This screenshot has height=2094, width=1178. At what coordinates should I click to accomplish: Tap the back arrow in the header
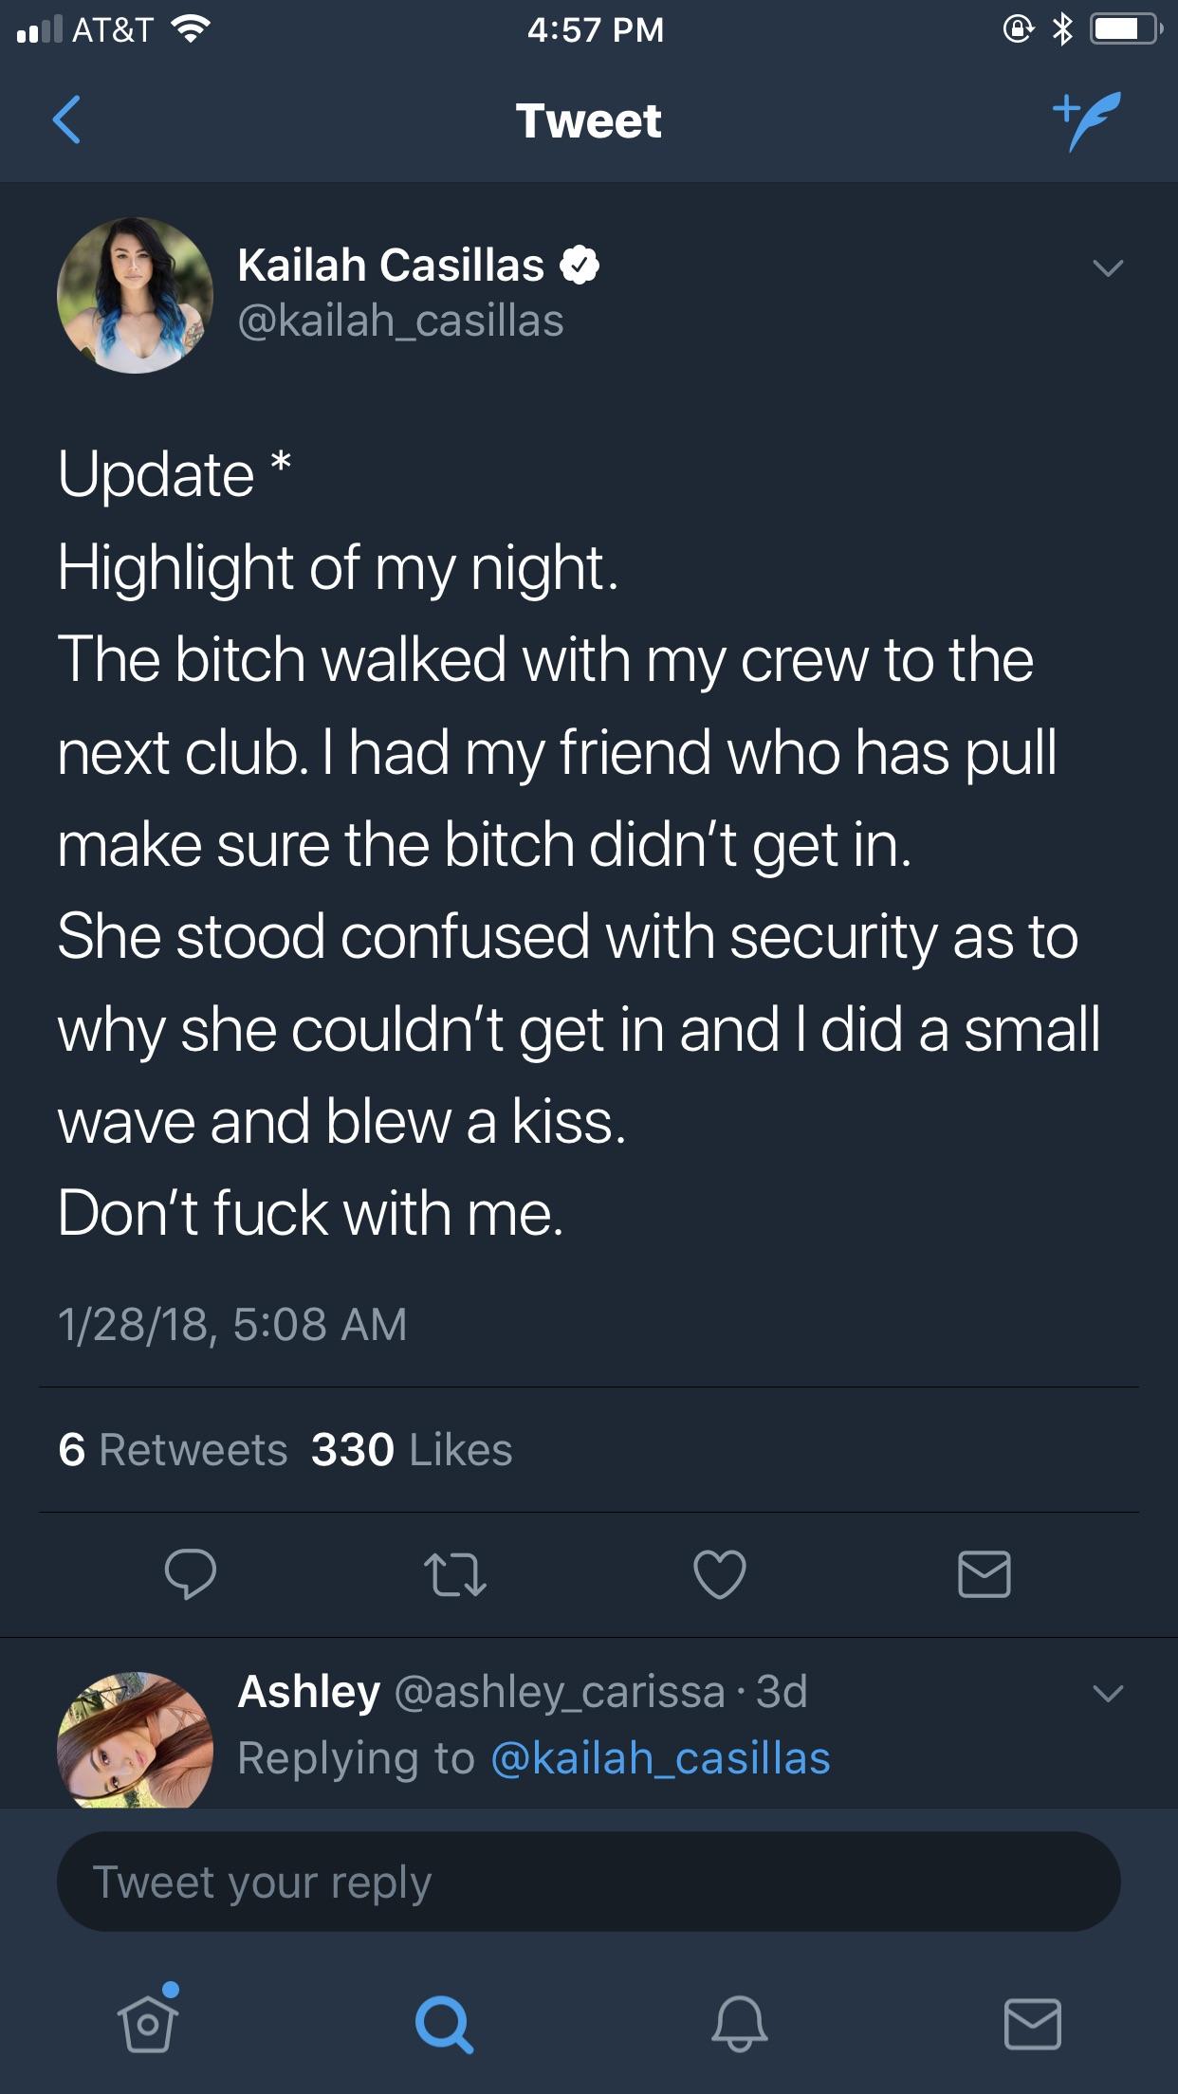click(x=66, y=119)
